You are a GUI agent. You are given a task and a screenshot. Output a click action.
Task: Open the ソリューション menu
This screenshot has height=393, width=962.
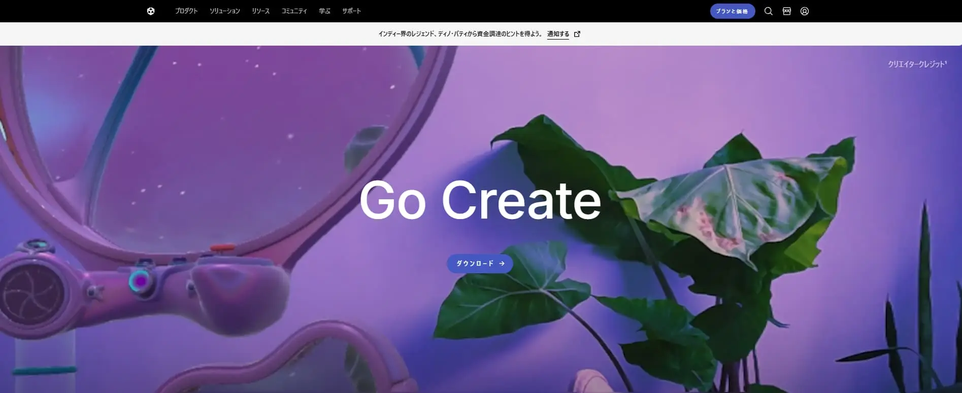pyautogui.click(x=225, y=11)
